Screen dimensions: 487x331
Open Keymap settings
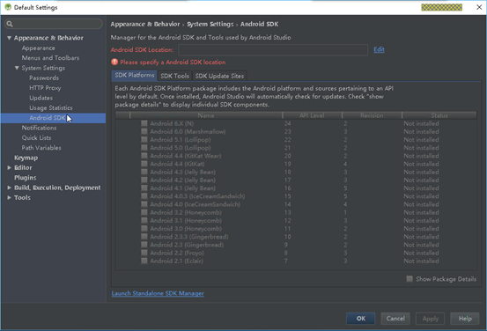tap(26, 158)
